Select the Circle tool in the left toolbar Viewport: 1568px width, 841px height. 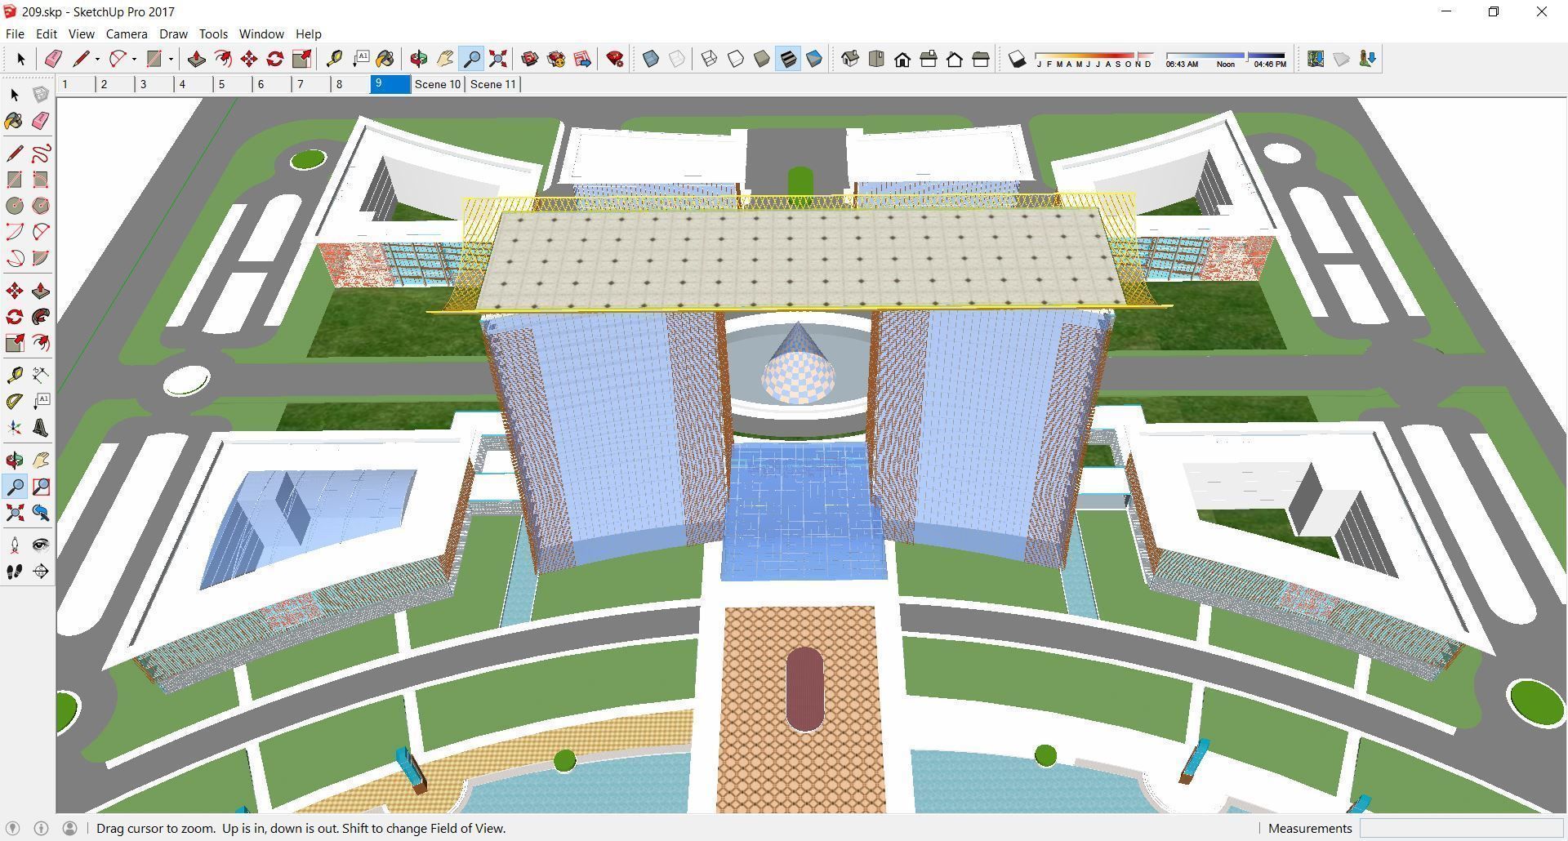click(15, 206)
